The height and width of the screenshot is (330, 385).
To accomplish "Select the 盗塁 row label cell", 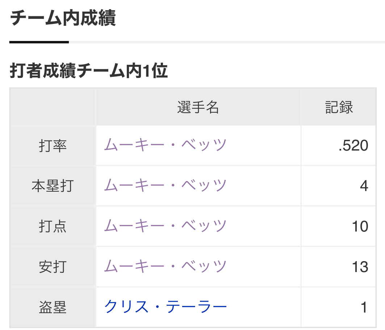I will (x=53, y=308).
